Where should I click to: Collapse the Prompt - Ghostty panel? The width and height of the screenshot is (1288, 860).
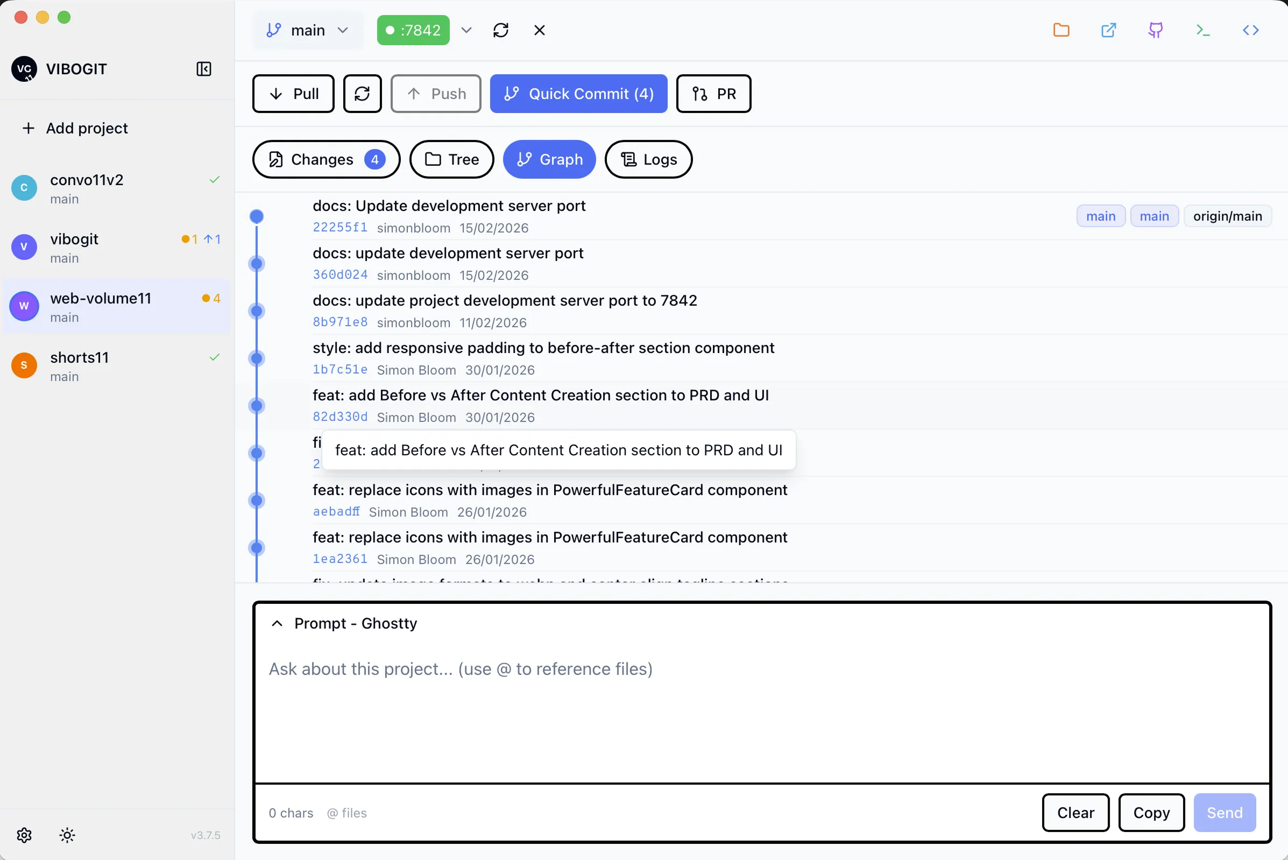tap(278, 623)
